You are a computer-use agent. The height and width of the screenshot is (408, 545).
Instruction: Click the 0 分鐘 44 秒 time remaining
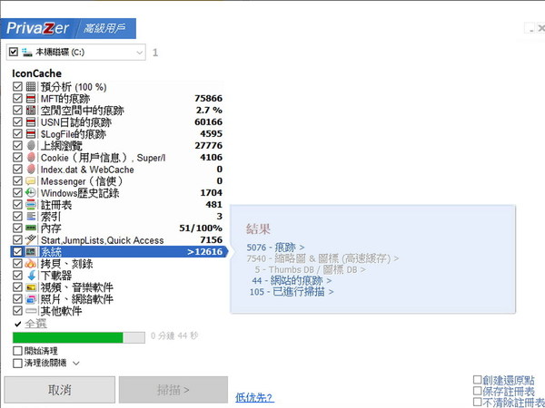click(174, 335)
